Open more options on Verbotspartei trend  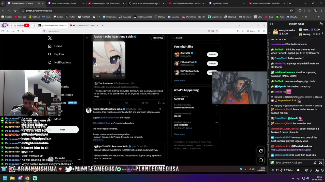pos(217,122)
